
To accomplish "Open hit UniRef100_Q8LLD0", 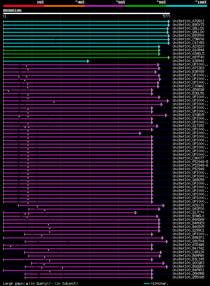I will [188, 32].
